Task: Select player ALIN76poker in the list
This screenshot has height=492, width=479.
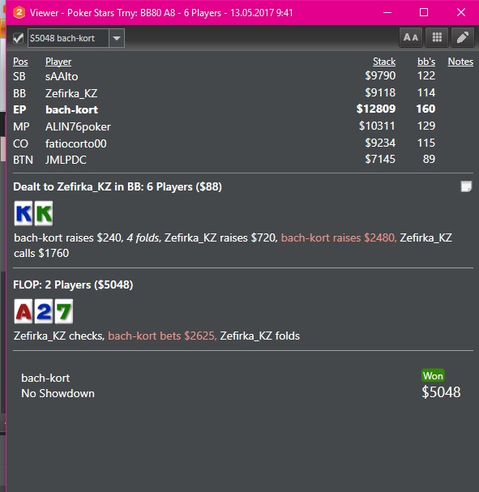Action: tap(78, 126)
